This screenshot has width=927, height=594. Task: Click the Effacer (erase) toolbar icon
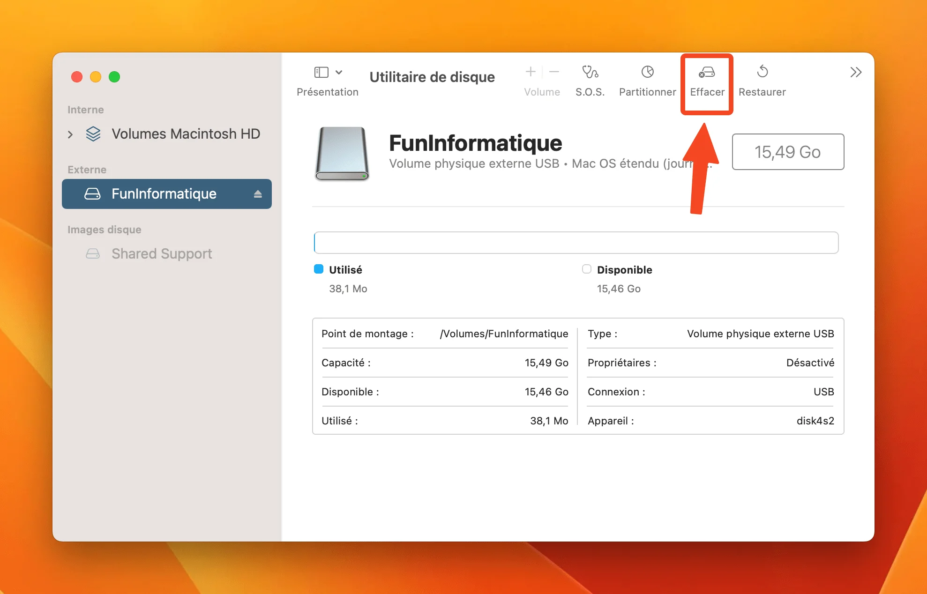[707, 73]
